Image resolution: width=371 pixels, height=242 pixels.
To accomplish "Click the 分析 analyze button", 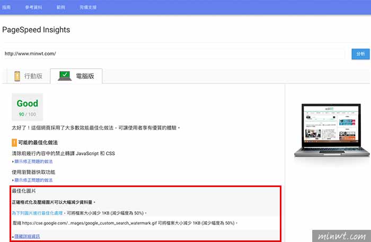I will click(360, 54).
